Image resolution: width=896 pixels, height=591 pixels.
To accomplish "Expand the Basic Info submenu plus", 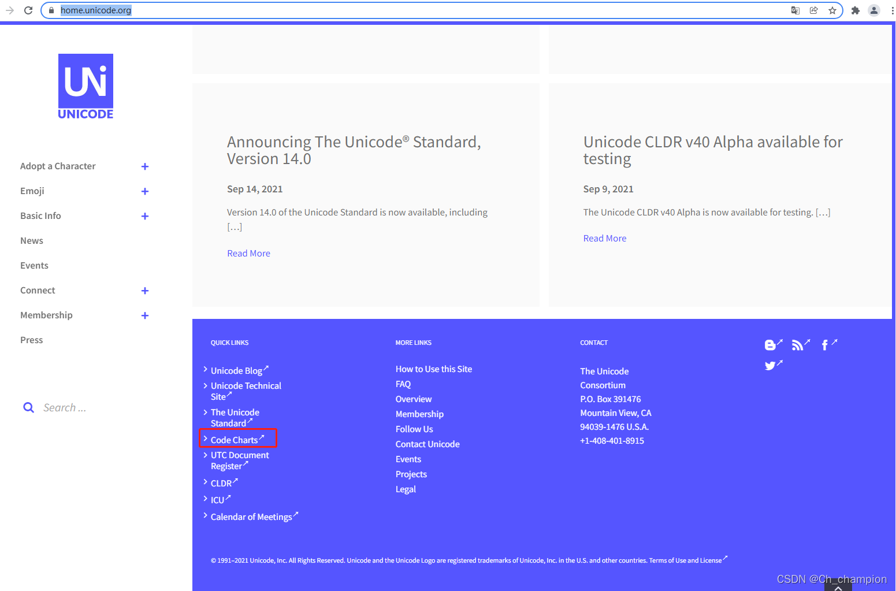I will coord(145,216).
